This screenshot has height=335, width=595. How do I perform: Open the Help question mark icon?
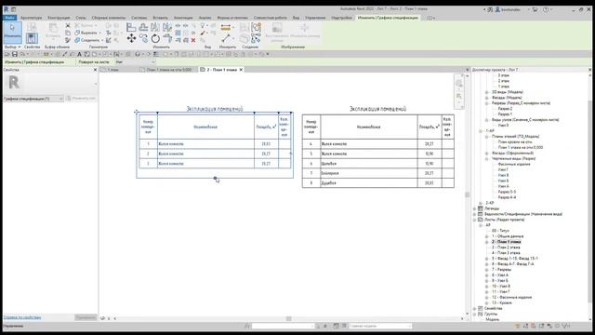(546, 9)
